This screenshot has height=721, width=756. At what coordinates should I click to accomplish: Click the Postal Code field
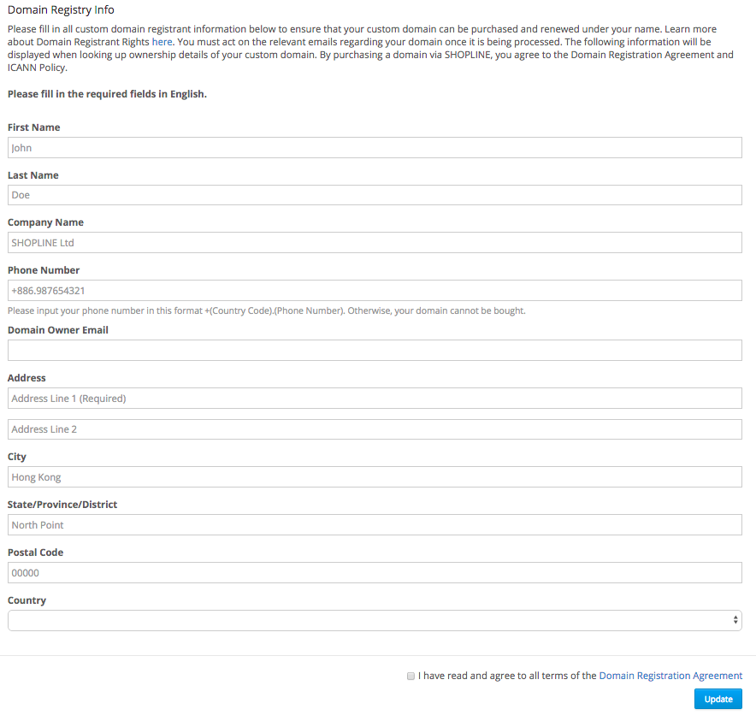[375, 572]
